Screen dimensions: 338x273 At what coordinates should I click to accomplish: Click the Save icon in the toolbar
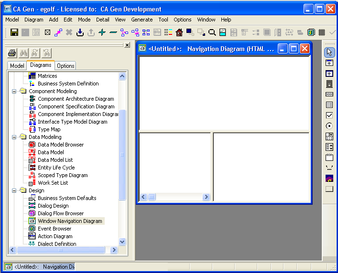[14, 32]
